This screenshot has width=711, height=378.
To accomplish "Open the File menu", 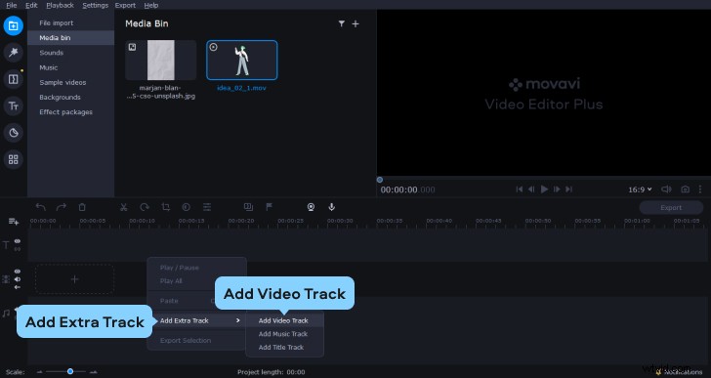I will pyautogui.click(x=12, y=6).
